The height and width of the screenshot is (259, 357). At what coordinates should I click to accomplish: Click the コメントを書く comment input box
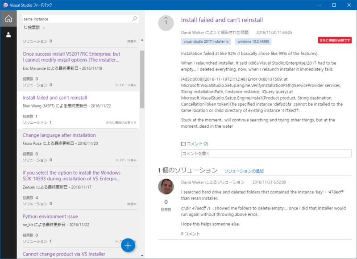click(x=266, y=153)
